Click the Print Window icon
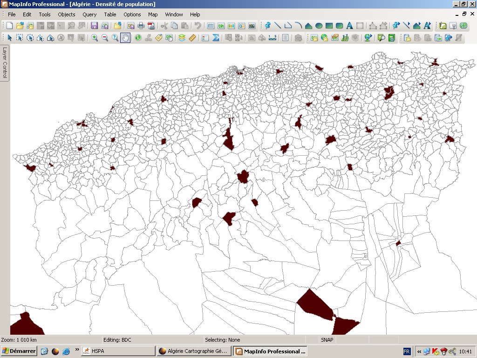477x358 pixels. 141,26
